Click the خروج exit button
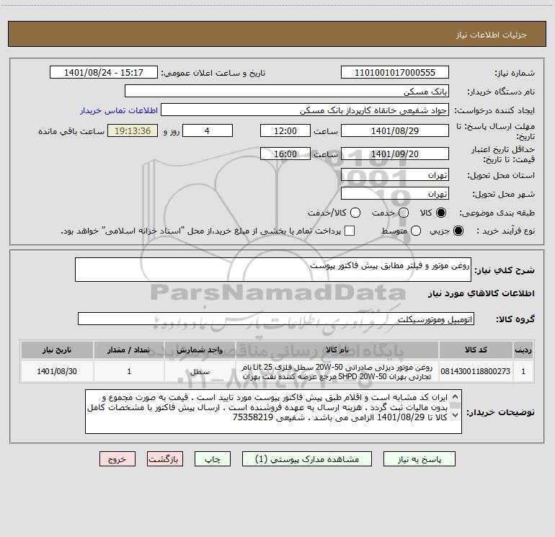The width and height of the screenshot is (555, 537). pyautogui.click(x=117, y=459)
